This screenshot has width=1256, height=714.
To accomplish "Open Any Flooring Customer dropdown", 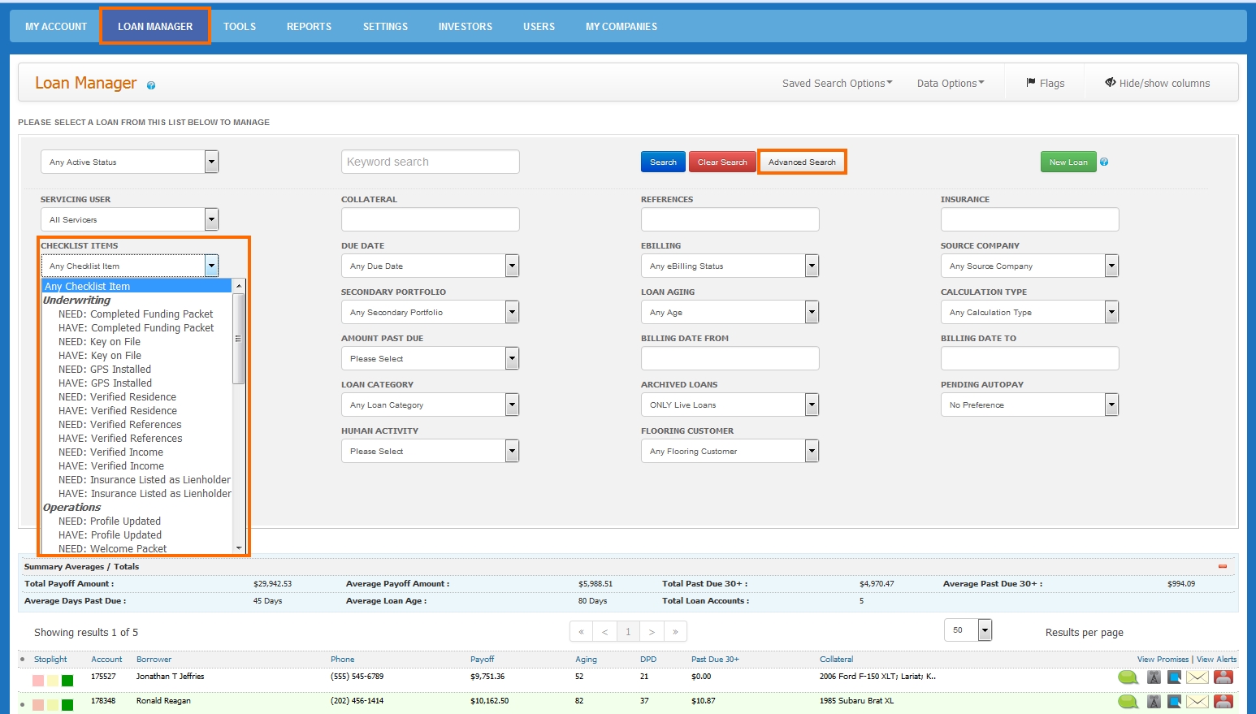I will (x=730, y=451).
